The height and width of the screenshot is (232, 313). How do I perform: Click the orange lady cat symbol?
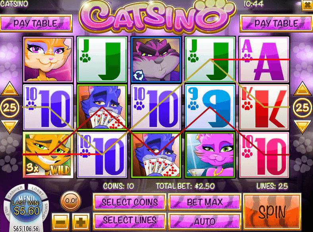(48, 59)
